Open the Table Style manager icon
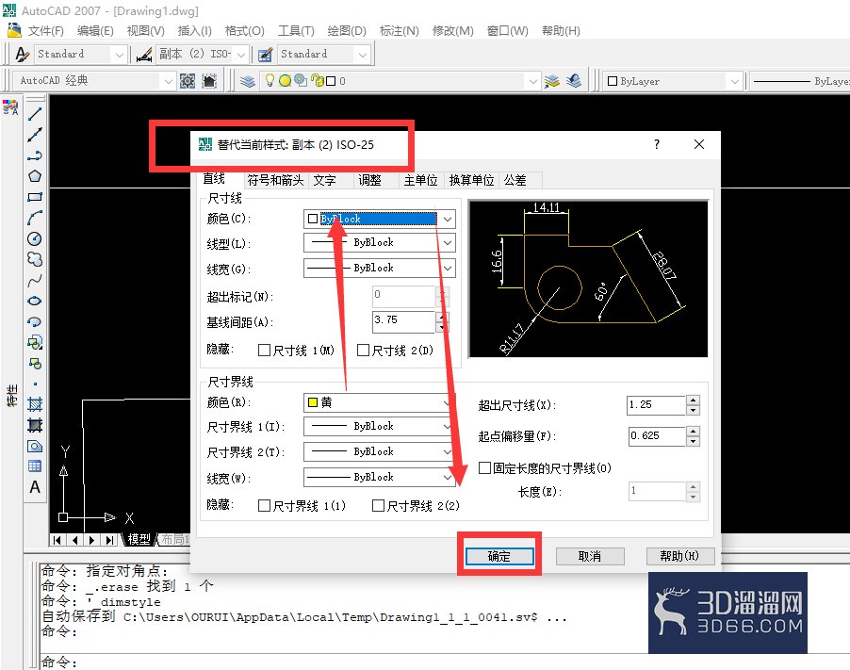 click(x=265, y=55)
